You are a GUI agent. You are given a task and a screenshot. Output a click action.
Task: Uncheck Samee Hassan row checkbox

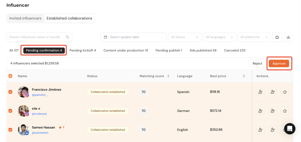coord(10,129)
